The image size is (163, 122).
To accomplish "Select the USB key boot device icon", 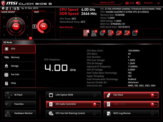I will 94,33.
